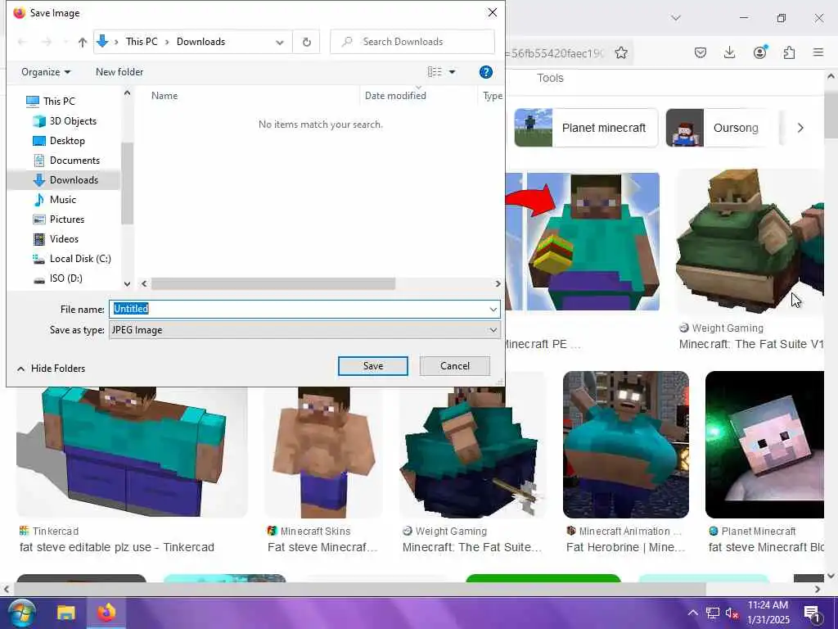Open Tinkercad fat steve image
838x629 pixels.
pyautogui.click(x=132, y=452)
